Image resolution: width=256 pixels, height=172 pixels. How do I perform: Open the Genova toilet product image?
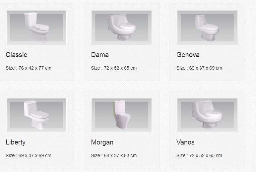pos(207,28)
